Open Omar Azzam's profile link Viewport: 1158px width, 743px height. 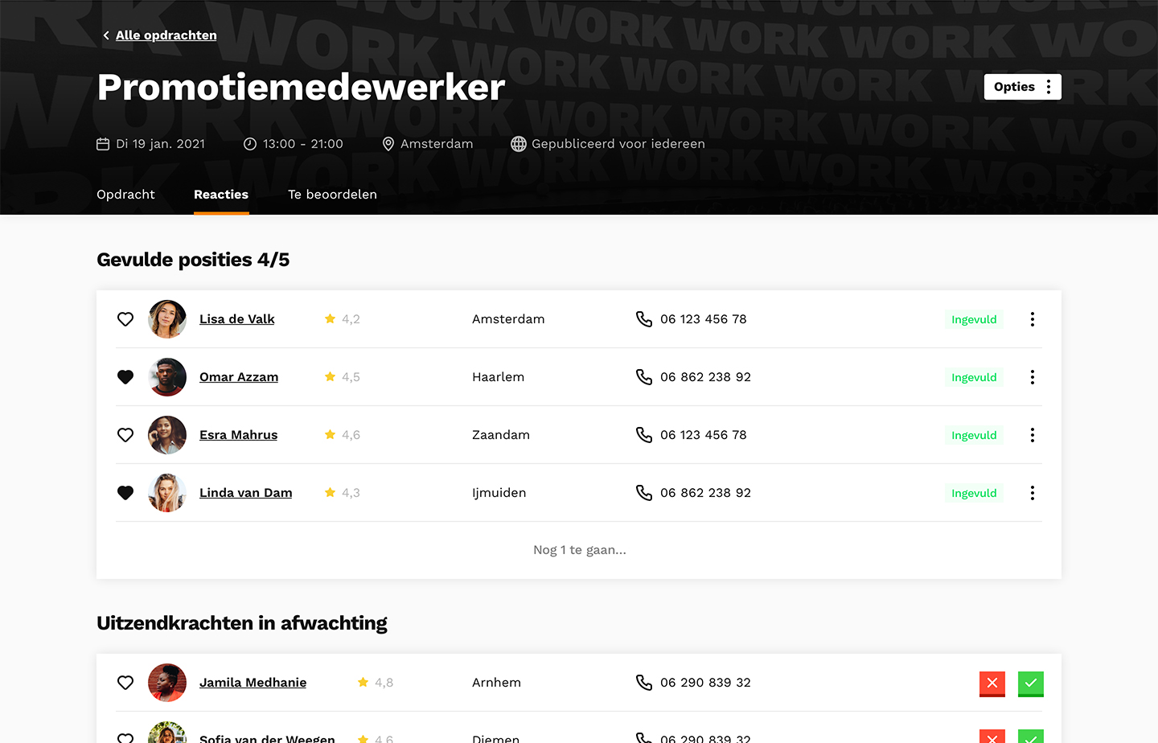[x=239, y=377]
